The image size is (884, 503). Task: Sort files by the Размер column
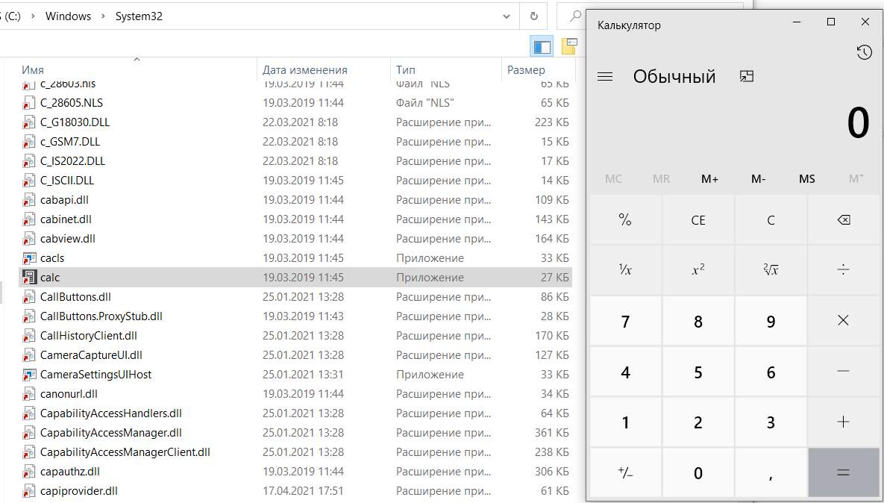[x=526, y=69]
